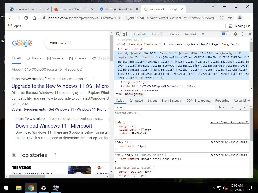Open DevTools settings gear
Viewport: 258px width, 193px height.
click(235, 34)
